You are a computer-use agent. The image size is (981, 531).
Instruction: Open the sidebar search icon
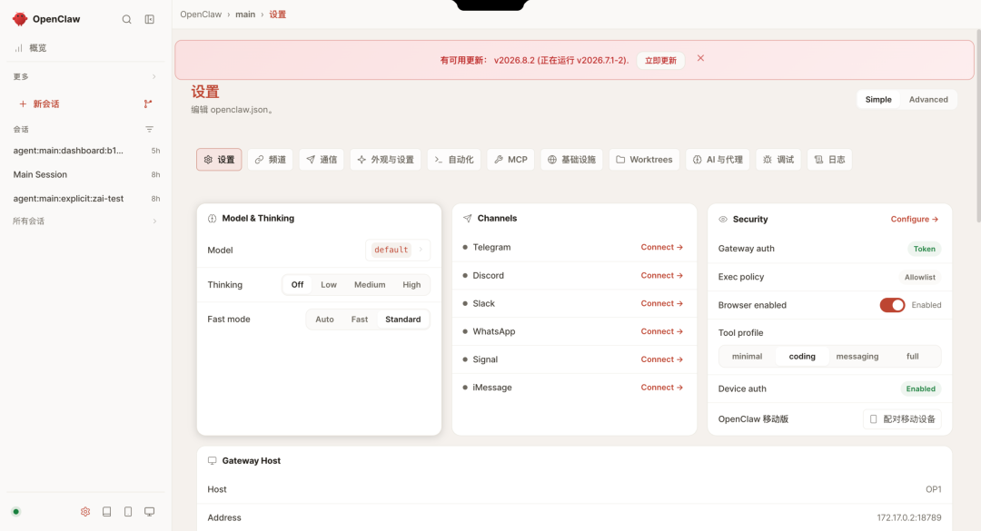pyautogui.click(x=126, y=19)
